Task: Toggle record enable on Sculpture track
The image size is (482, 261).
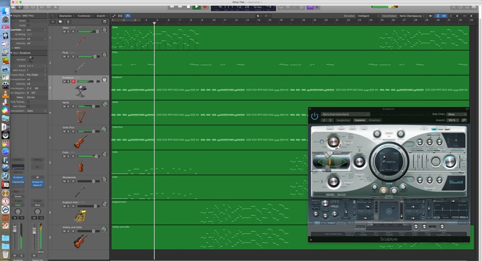Action: [73, 81]
